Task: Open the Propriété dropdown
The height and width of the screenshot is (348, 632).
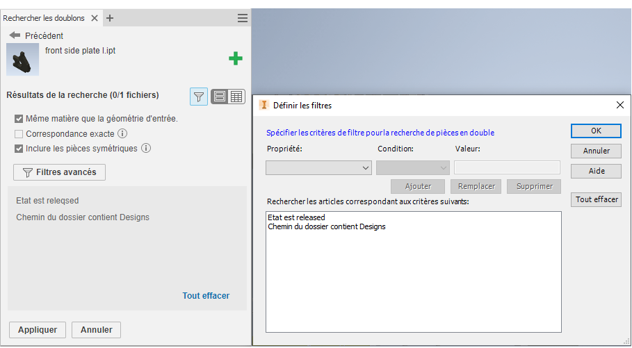Action: tap(318, 167)
